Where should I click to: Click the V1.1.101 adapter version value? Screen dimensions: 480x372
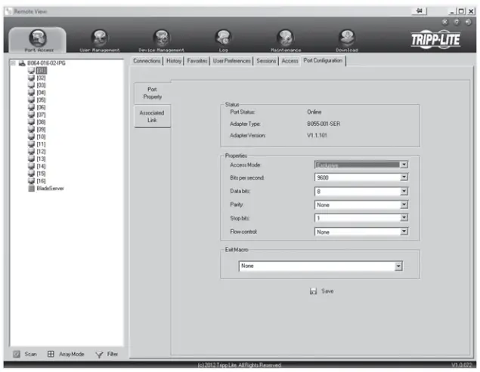[x=317, y=135]
